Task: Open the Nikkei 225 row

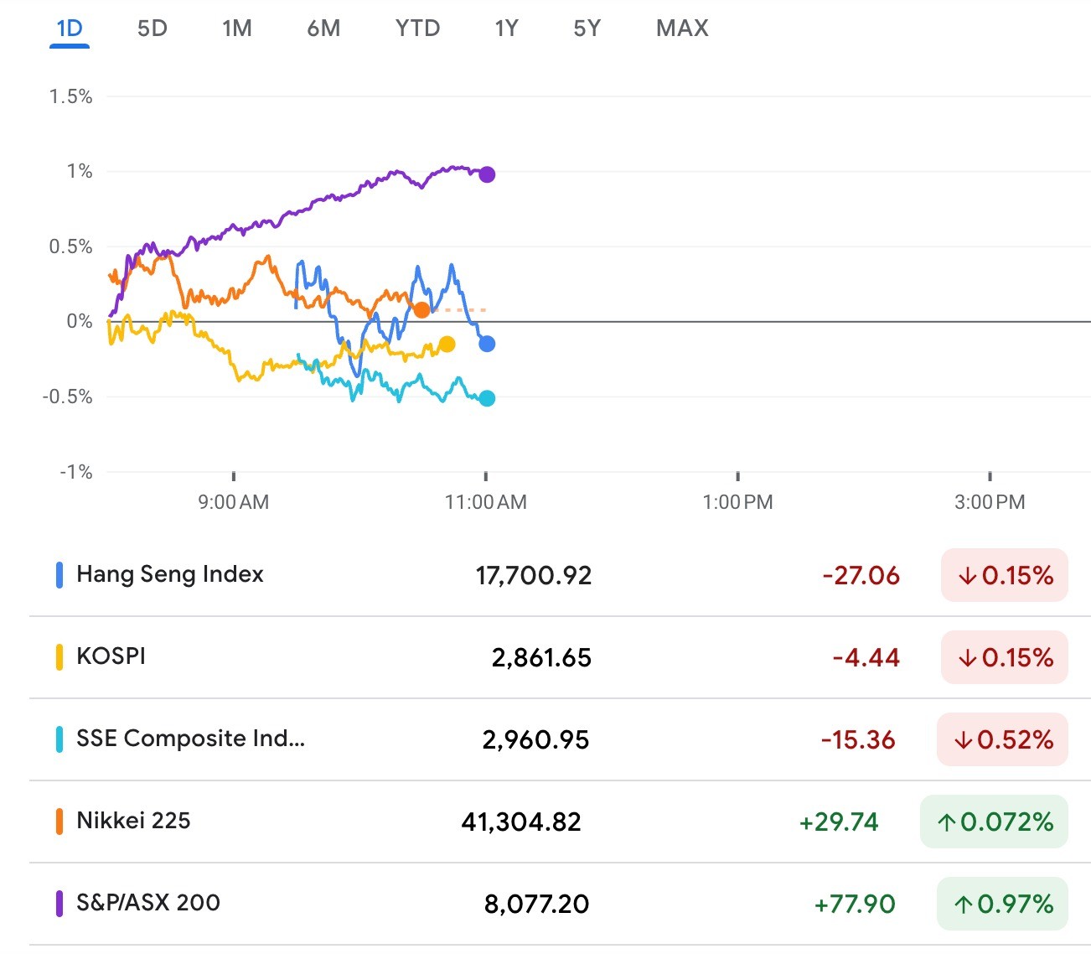Action: 560,822
